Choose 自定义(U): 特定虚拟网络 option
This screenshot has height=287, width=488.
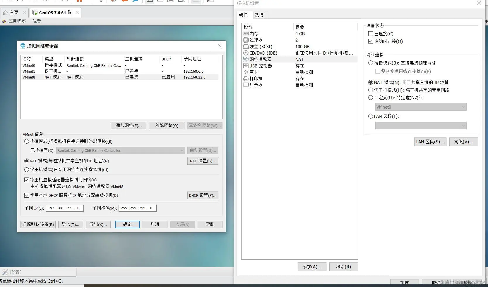371,98
